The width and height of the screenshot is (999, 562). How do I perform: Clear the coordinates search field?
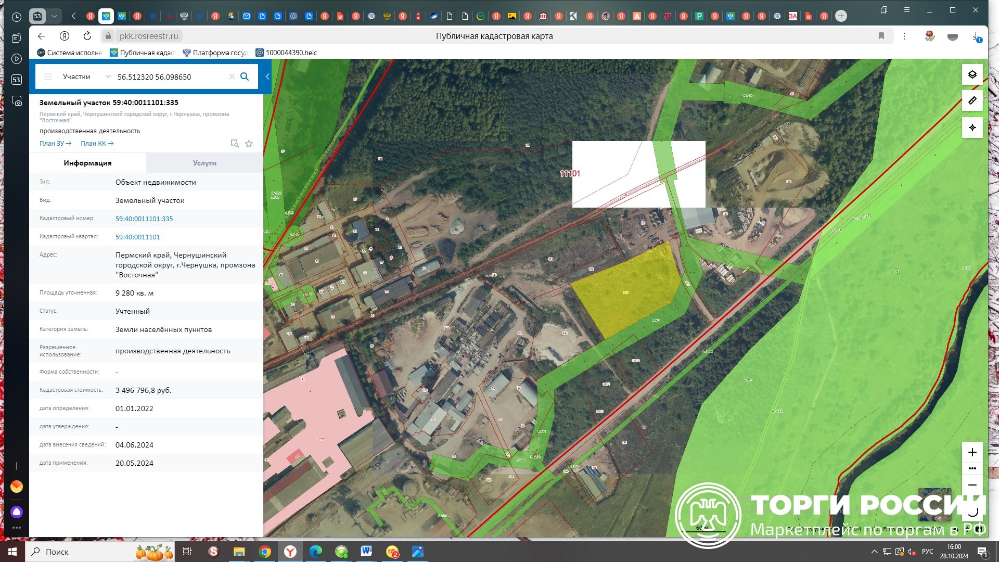pos(232,76)
